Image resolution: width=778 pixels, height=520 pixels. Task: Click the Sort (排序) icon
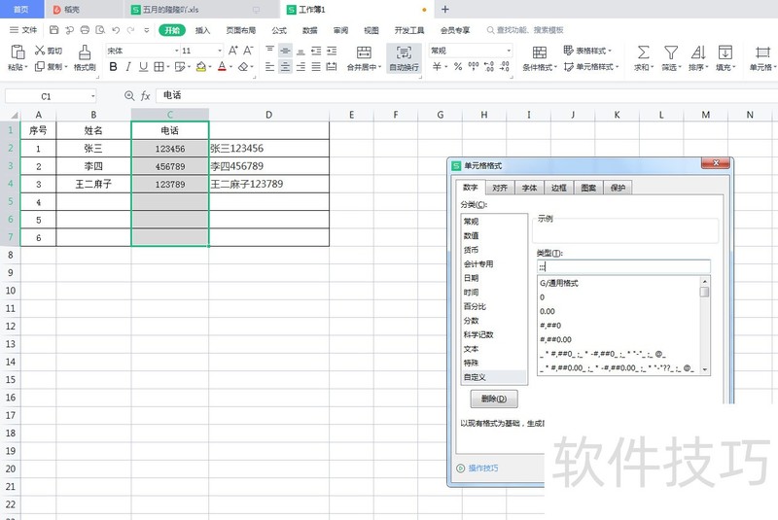[x=697, y=52]
